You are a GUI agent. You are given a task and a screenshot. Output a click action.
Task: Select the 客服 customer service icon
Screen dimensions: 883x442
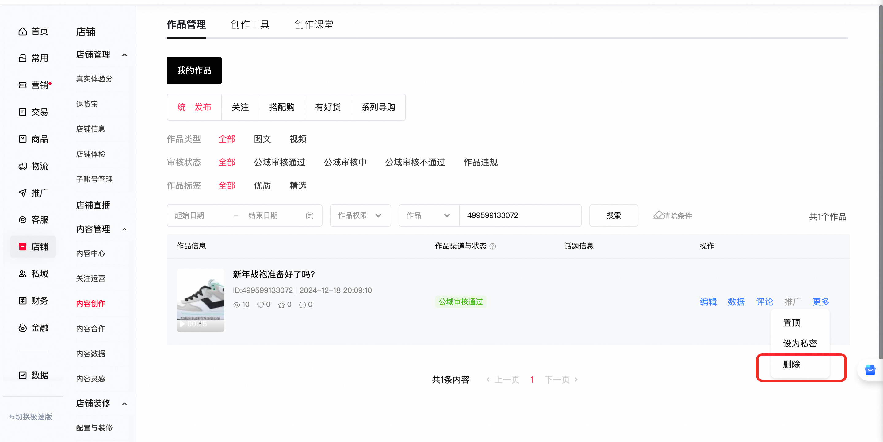[23, 220]
